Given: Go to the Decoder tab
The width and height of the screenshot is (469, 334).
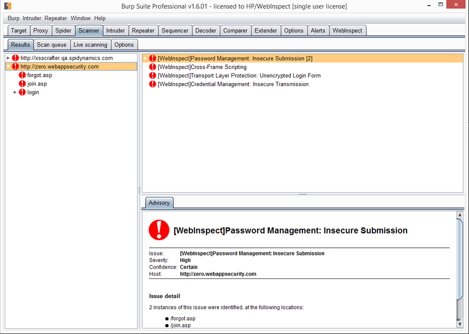Looking at the screenshot, I should click(206, 31).
